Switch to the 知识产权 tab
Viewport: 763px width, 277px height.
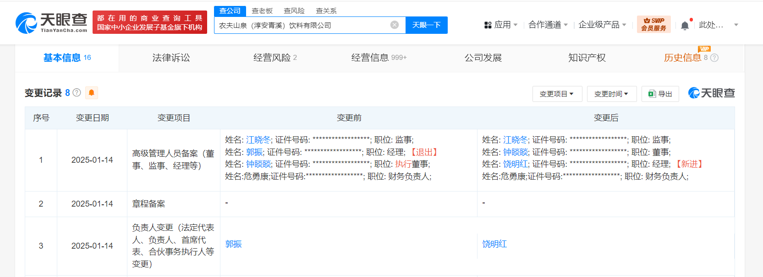point(587,58)
